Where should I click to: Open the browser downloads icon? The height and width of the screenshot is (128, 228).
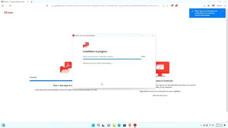pyautogui.click(x=204, y=6)
